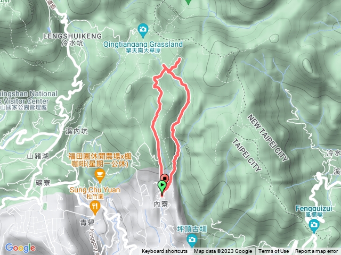Click the 坪頂古圳 place label
341x255 pixels.
(192, 229)
